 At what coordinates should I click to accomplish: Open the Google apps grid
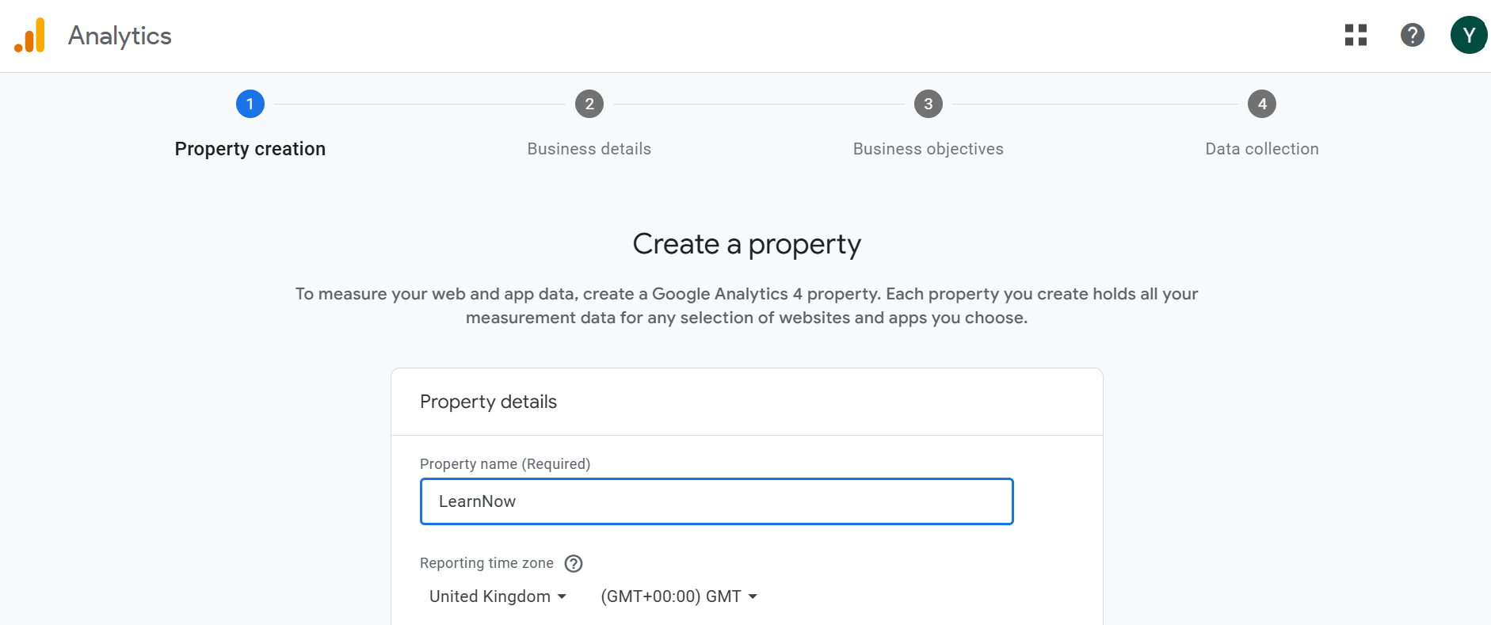tap(1356, 35)
